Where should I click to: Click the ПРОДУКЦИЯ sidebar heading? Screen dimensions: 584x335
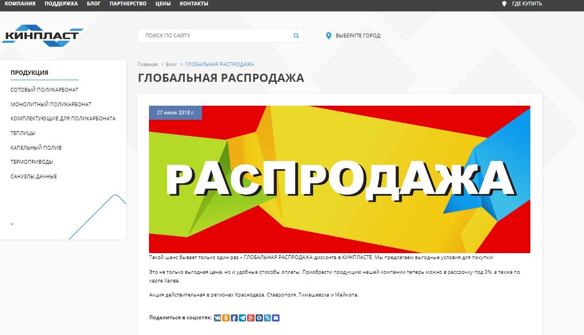[29, 73]
